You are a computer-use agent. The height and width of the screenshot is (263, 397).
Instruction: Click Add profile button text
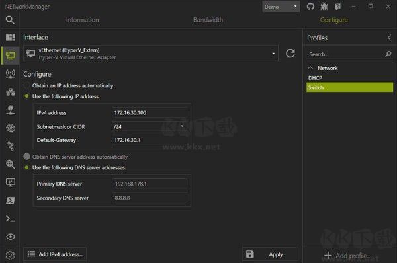(353, 256)
